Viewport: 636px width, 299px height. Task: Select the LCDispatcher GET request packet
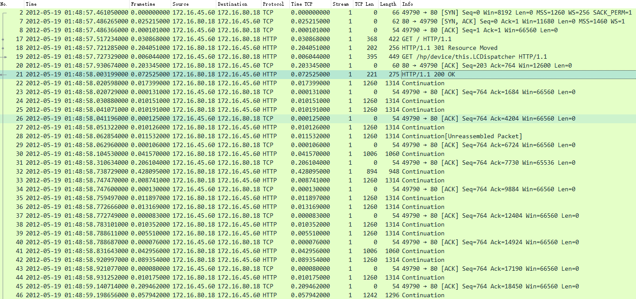(x=221, y=57)
